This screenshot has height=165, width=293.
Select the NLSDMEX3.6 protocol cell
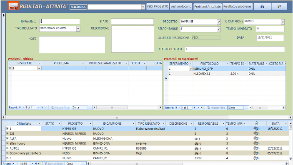(x=211, y=74)
